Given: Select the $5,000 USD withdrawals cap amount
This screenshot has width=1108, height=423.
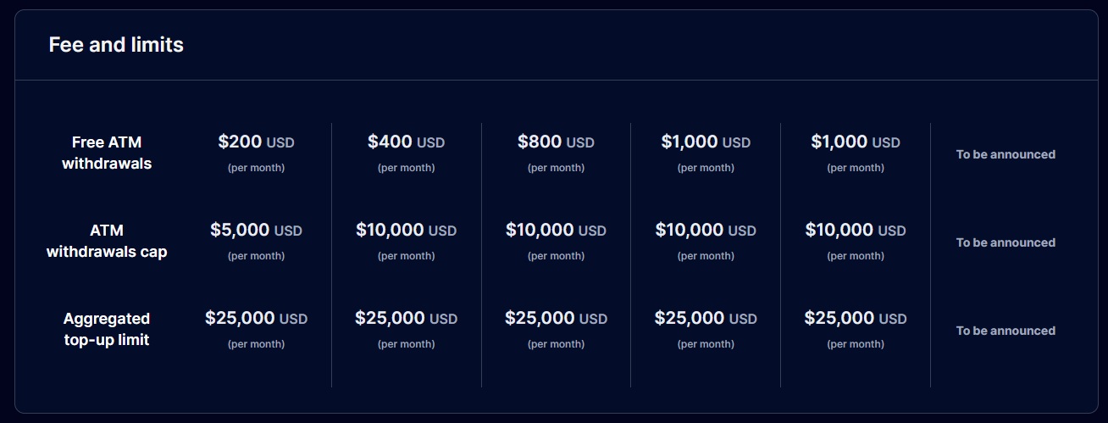Looking at the screenshot, I should click(256, 230).
